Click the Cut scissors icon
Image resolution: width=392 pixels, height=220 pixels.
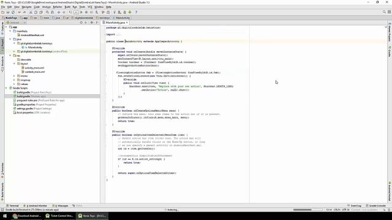pos(31,12)
